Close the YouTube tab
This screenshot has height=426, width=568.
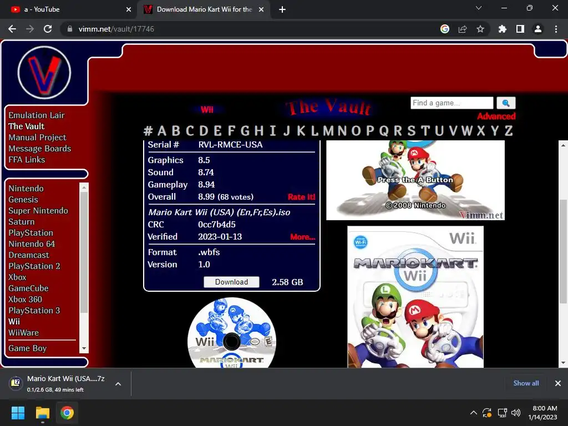point(129,9)
